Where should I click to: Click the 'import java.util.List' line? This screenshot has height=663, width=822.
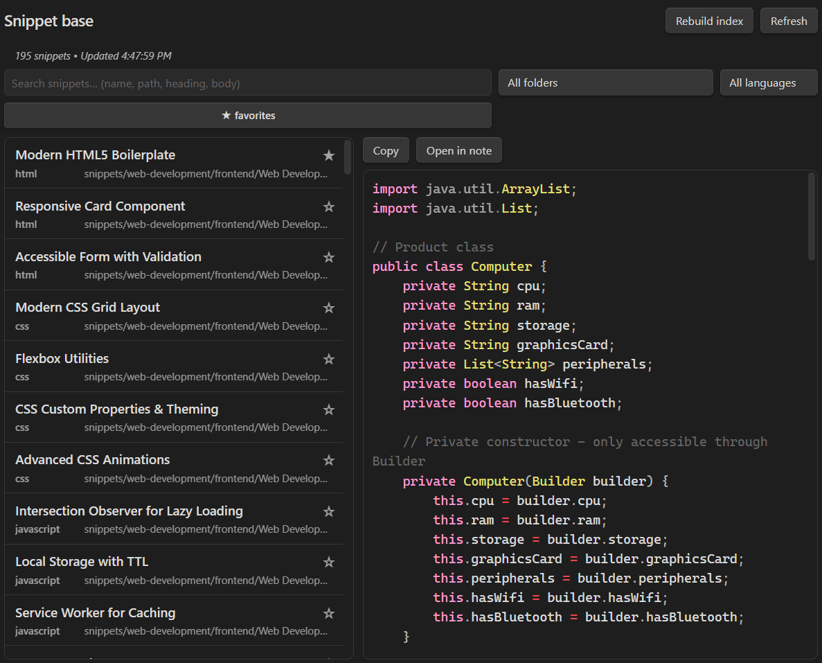tap(456, 209)
